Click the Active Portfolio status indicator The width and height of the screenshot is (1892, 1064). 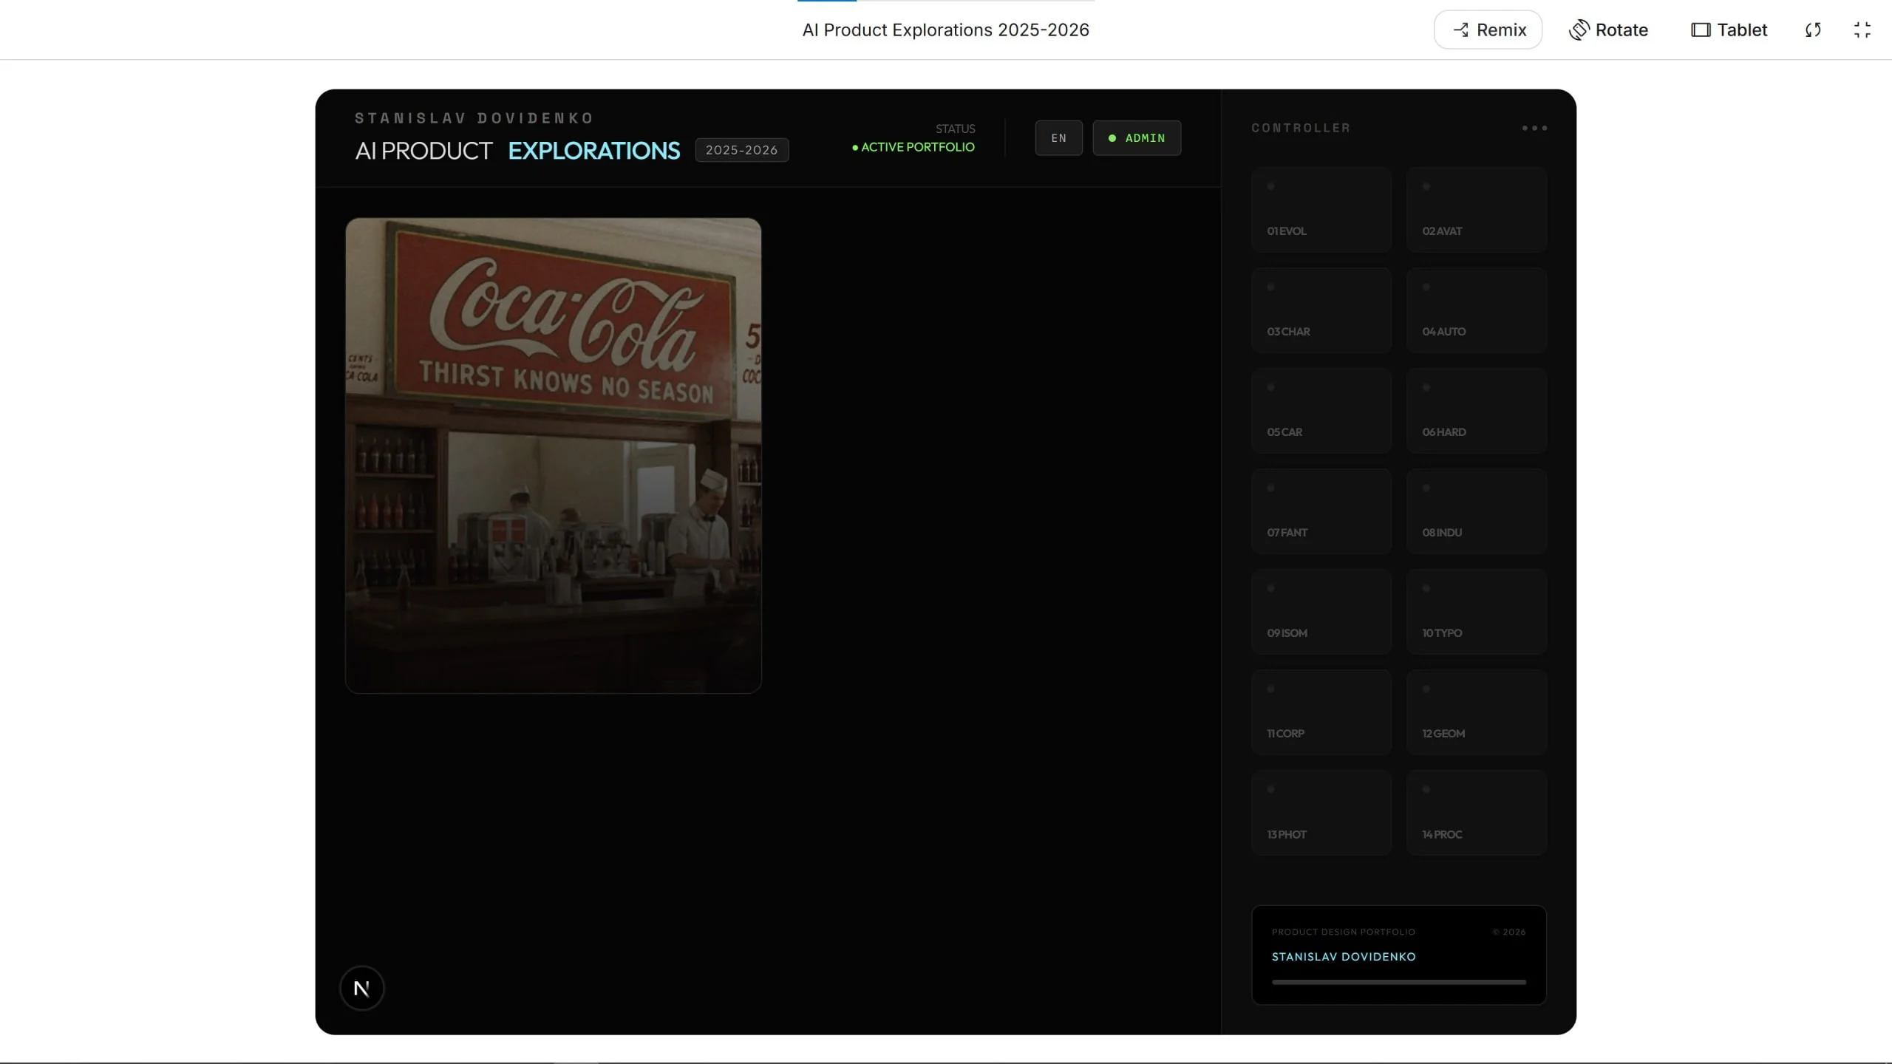click(913, 147)
